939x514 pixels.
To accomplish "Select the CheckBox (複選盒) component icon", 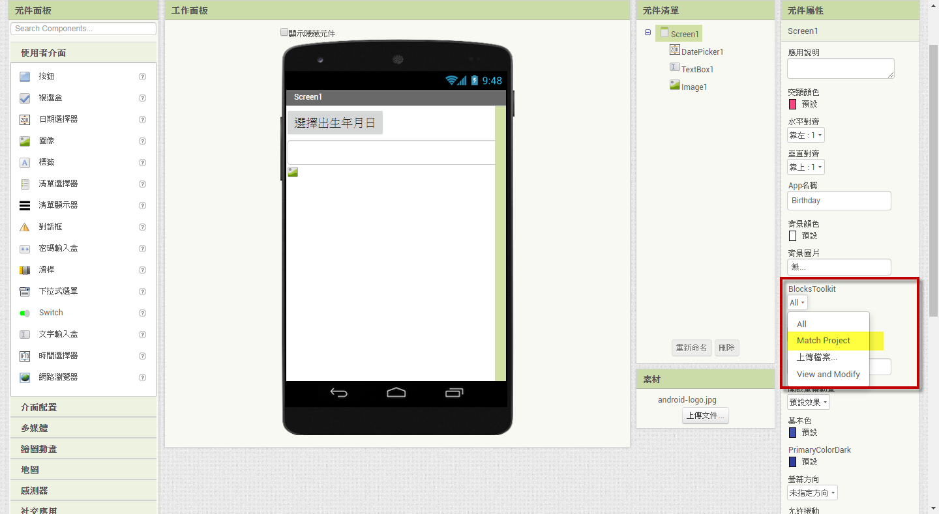I will (25, 98).
